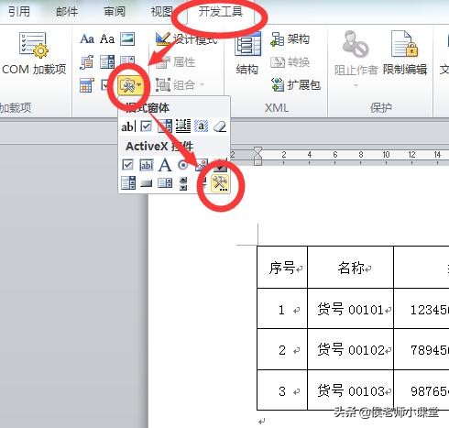Click table cell containing 货号 00102
Viewport: 449px width, 428px height.
click(x=350, y=349)
